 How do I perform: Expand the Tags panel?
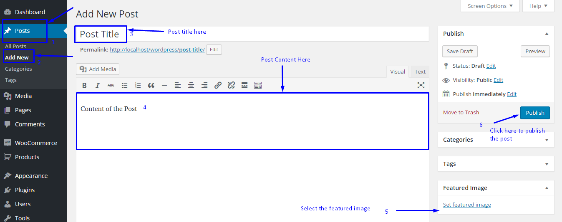click(x=547, y=164)
